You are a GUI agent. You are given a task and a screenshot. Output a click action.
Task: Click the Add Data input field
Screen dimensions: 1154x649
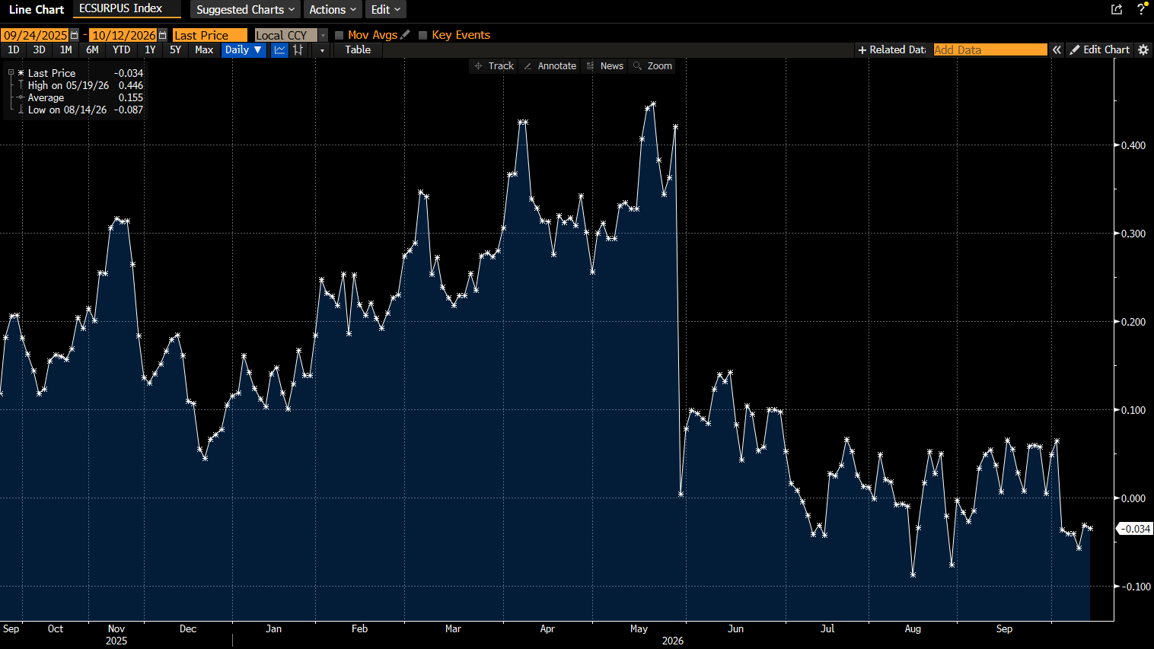[x=990, y=49]
